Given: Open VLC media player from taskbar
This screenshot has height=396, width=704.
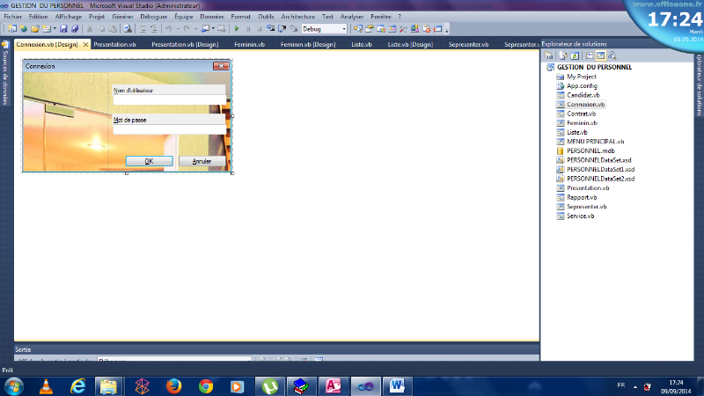Looking at the screenshot, I should [47, 386].
